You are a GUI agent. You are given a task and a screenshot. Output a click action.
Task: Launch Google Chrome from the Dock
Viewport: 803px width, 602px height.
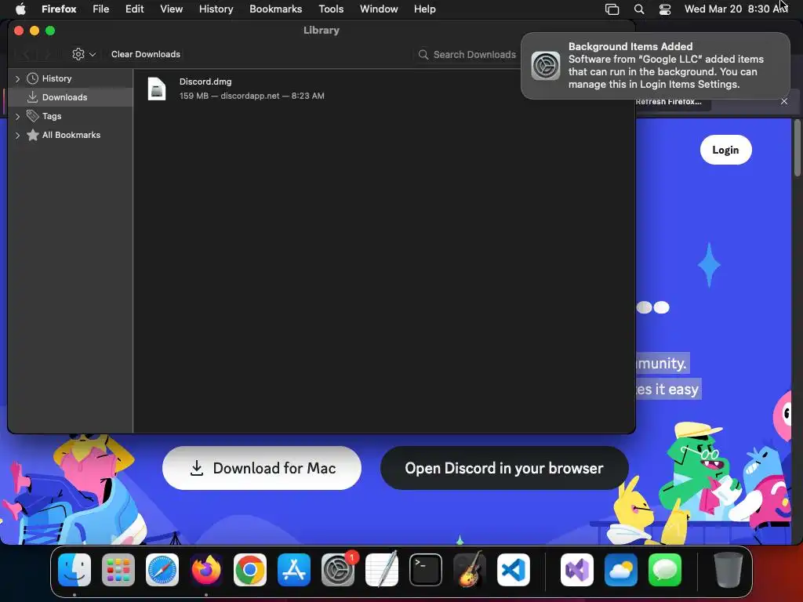tap(250, 570)
